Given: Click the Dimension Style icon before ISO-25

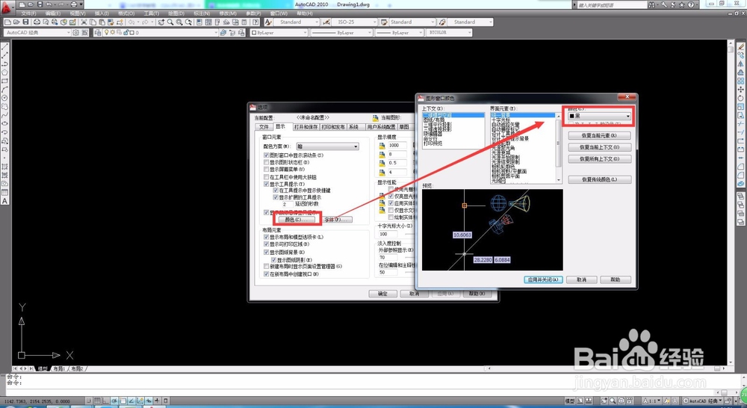Looking at the screenshot, I should pos(326,22).
